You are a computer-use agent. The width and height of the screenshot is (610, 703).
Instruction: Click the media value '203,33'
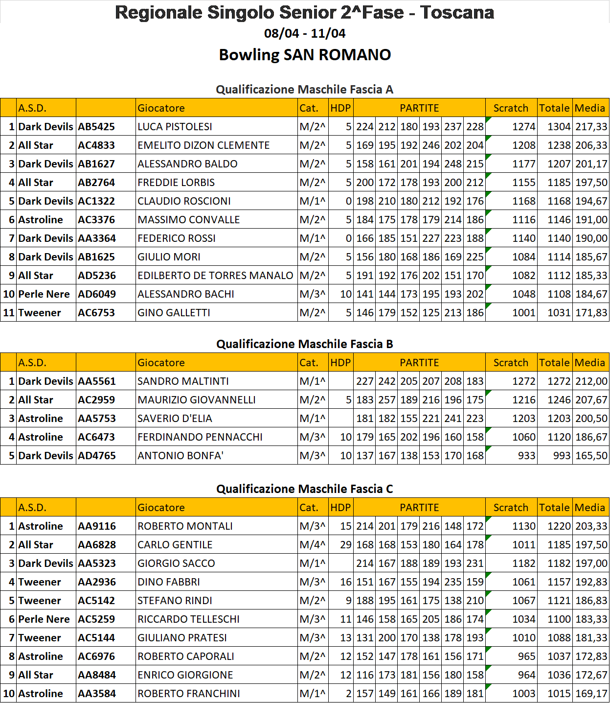pyautogui.click(x=591, y=526)
